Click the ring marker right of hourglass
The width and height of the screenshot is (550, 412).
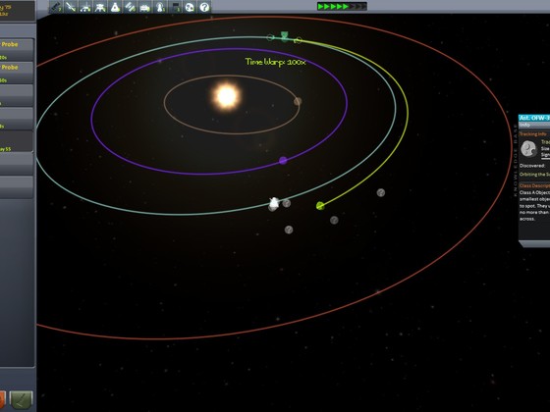(x=299, y=40)
